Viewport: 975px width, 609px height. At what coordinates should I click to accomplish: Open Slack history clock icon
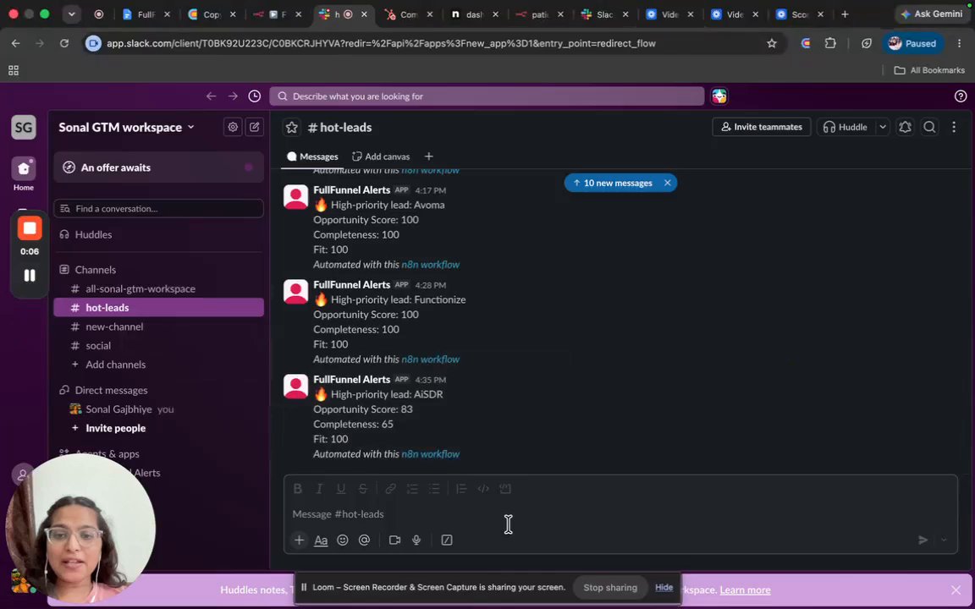coord(254,96)
